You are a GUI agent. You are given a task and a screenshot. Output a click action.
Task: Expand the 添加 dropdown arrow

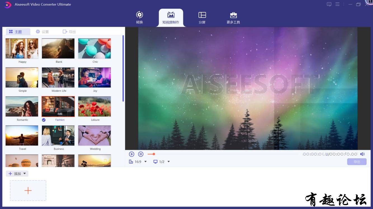pos(25,174)
